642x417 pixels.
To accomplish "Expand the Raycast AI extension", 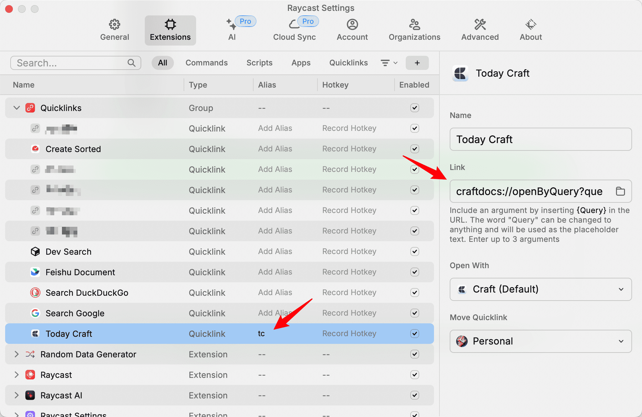I will click(17, 395).
